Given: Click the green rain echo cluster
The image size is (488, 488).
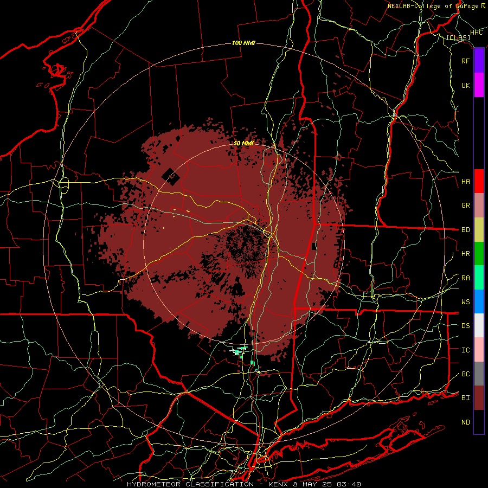Looking at the screenshot, I should 239,352.
